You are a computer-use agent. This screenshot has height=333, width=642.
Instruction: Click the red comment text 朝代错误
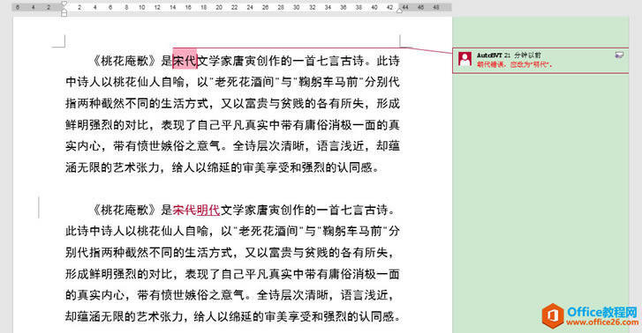[490, 64]
